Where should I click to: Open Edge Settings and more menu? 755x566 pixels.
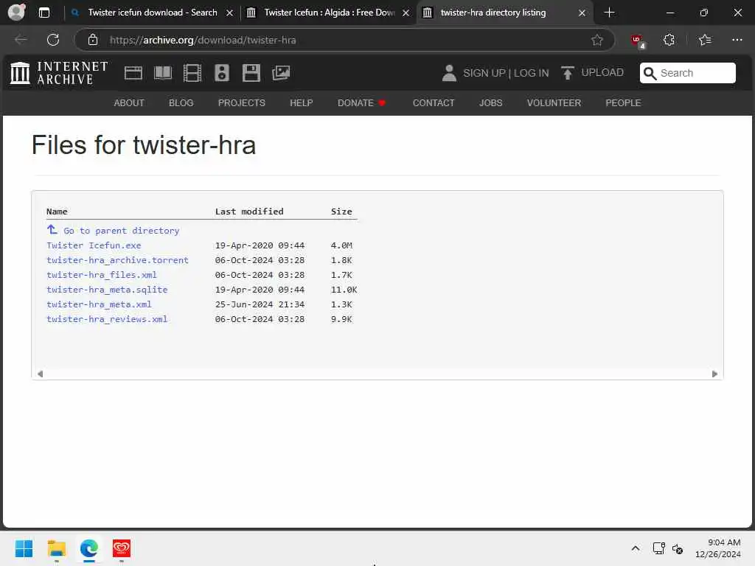[737, 40]
